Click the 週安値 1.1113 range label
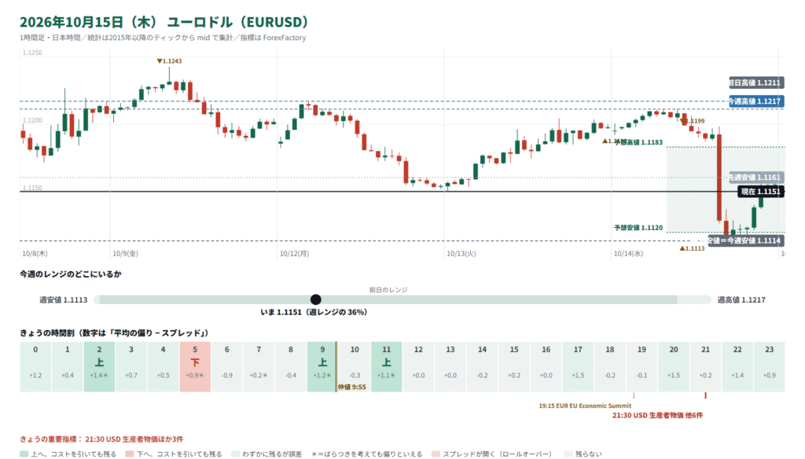Image resolution: width=805 pixels, height=459 pixels. pyautogui.click(x=64, y=299)
